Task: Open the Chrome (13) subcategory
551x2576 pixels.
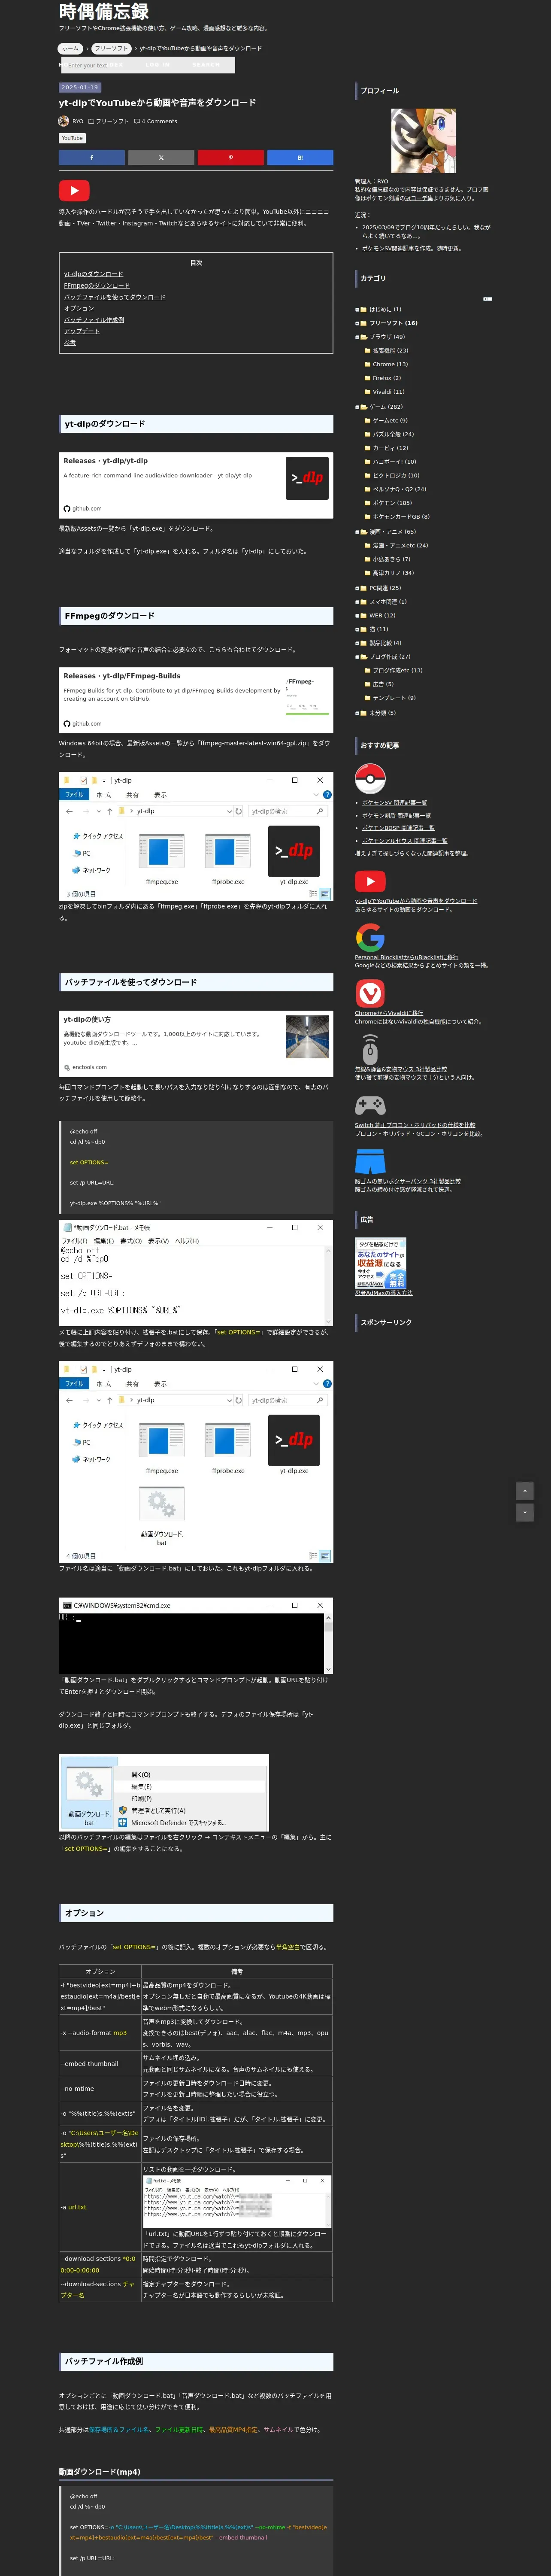Action: (390, 365)
